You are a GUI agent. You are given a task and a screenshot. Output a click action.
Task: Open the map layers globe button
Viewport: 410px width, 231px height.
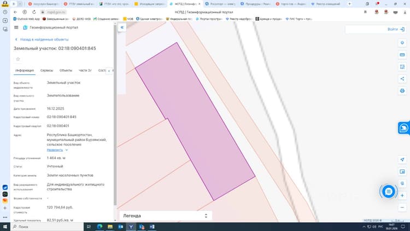(402, 183)
